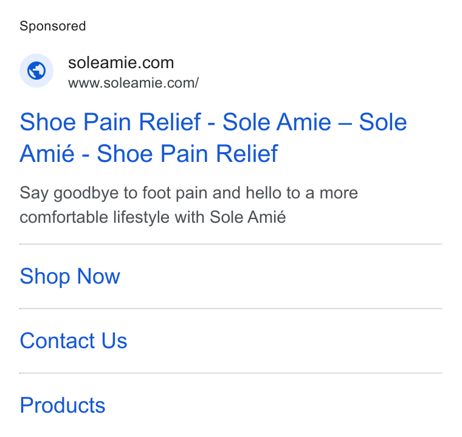Go to the Products sitelink
Viewport: 462px width, 437px height.
click(63, 405)
